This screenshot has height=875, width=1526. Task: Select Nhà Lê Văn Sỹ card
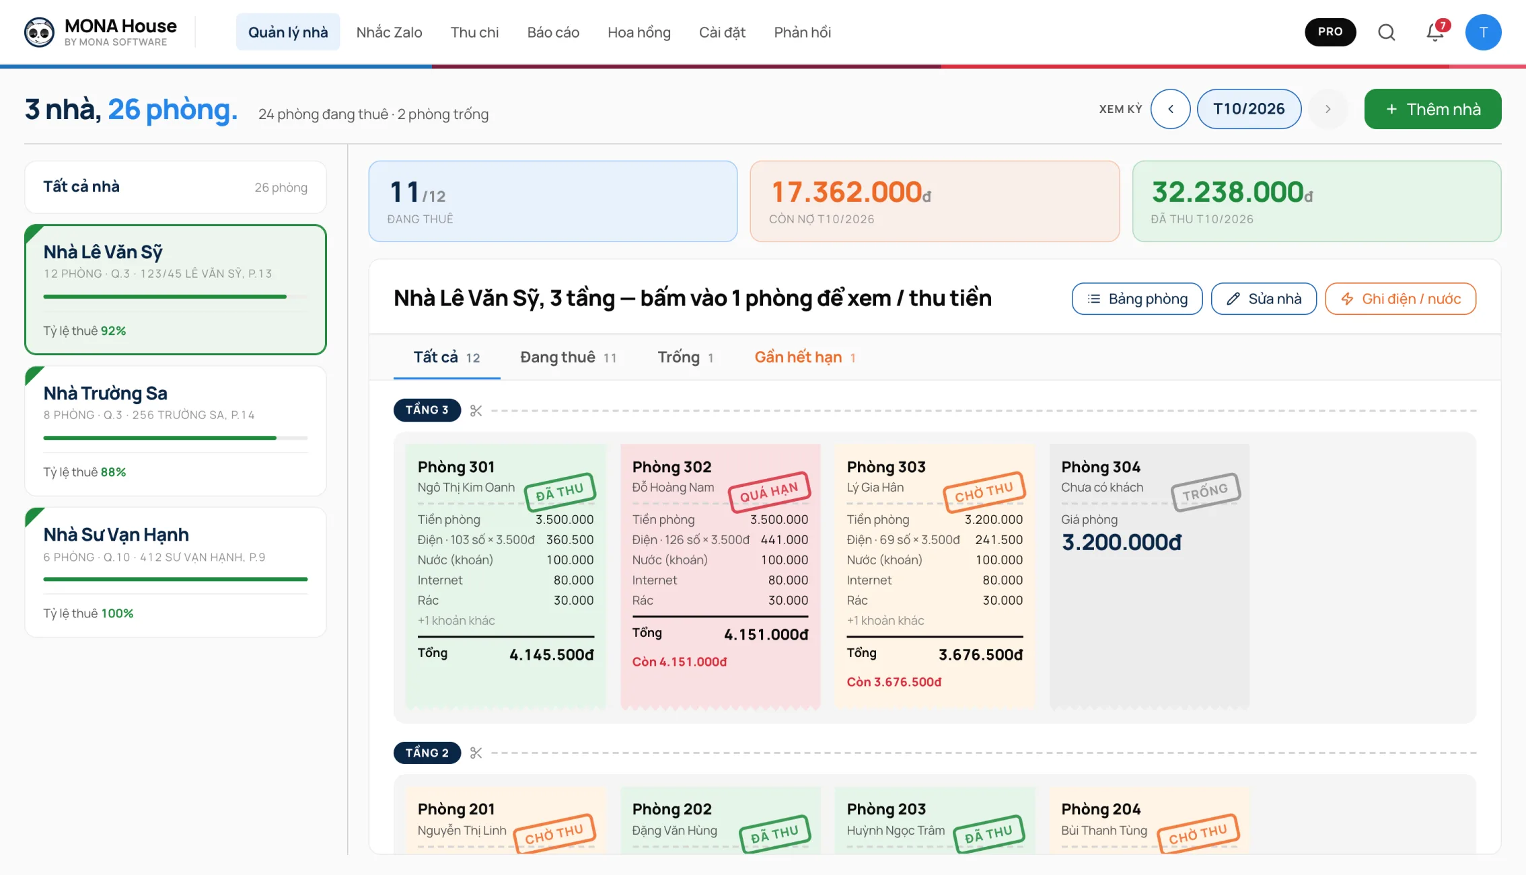coord(176,289)
